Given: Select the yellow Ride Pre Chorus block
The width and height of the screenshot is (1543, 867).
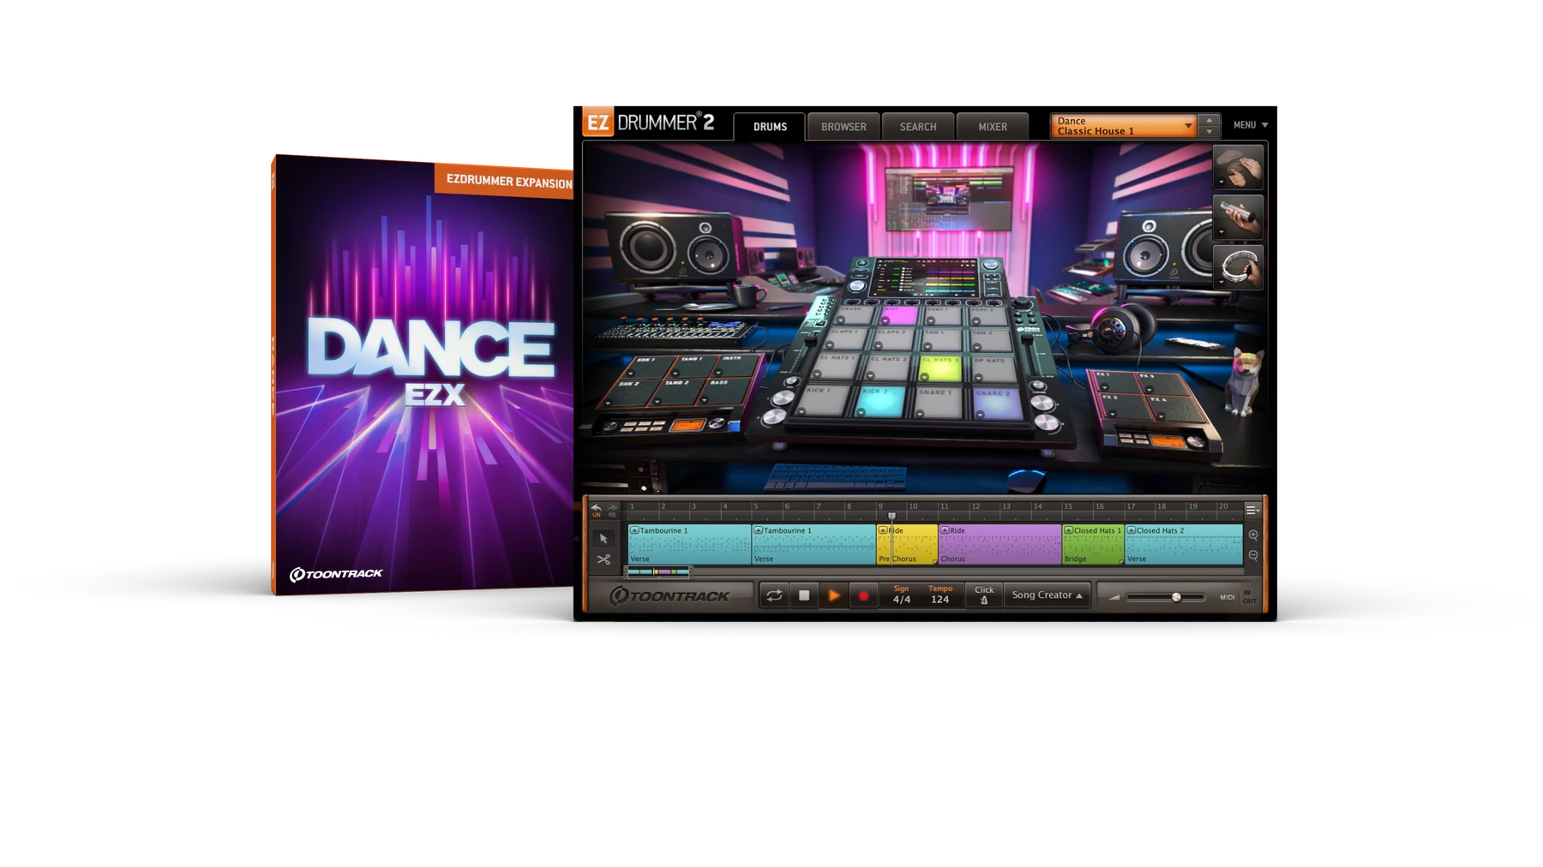Looking at the screenshot, I should click(x=907, y=545).
